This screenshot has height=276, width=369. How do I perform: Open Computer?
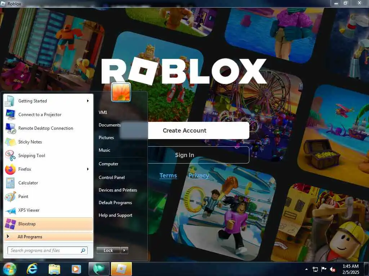click(108, 164)
